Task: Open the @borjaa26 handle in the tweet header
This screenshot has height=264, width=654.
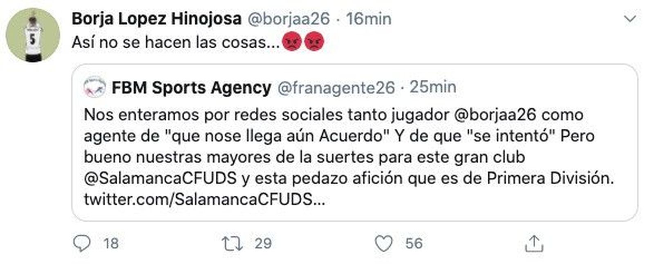Action: pyautogui.click(x=289, y=19)
